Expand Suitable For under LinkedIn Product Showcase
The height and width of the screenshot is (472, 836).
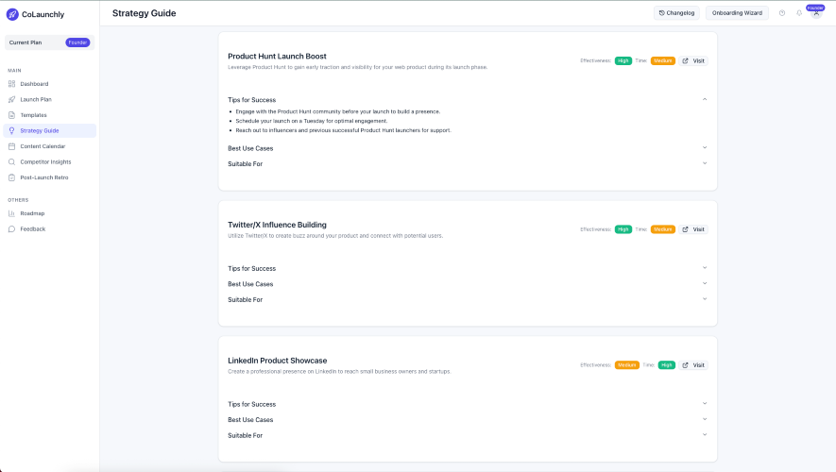(705, 435)
